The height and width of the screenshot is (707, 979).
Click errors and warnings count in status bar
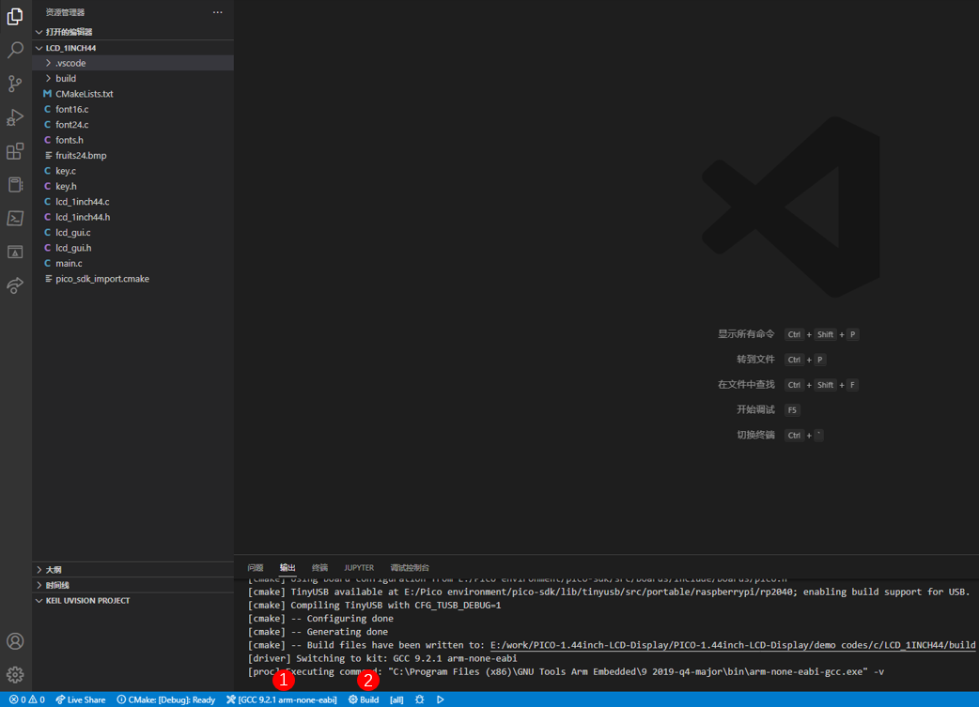coord(27,699)
